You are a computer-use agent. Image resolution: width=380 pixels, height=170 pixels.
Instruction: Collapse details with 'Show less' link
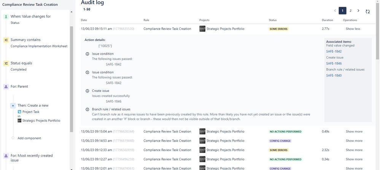click(x=353, y=29)
